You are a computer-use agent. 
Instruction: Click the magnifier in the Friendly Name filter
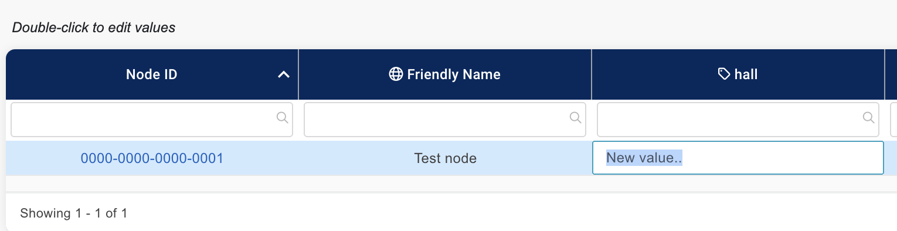coord(575,118)
